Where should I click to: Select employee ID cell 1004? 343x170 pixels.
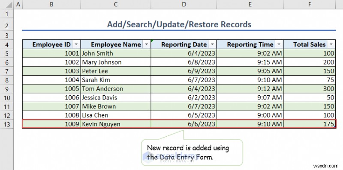(x=51, y=80)
